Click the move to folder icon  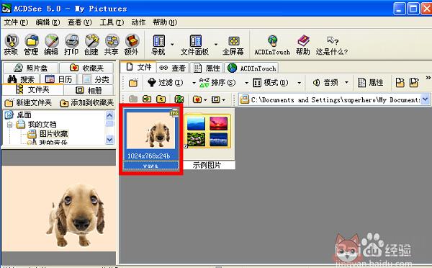(414, 82)
